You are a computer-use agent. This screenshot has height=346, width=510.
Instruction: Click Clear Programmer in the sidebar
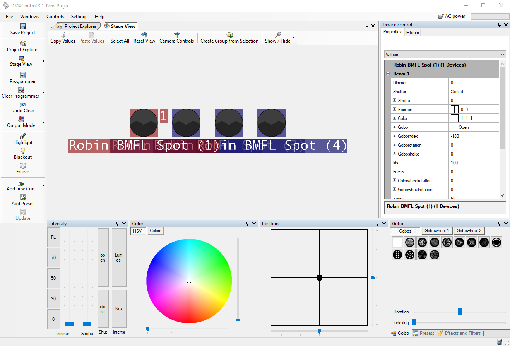(x=21, y=93)
